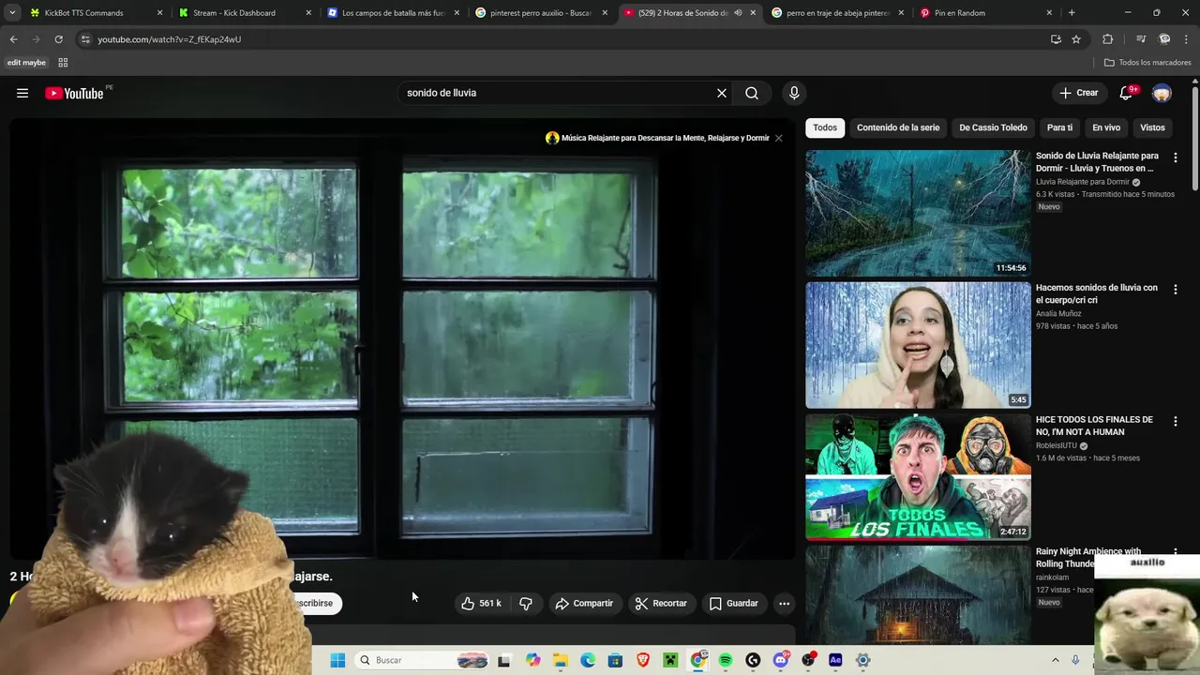The width and height of the screenshot is (1200, 675).
Task: Go to YouTube home via logo
Action: point(74,93)
